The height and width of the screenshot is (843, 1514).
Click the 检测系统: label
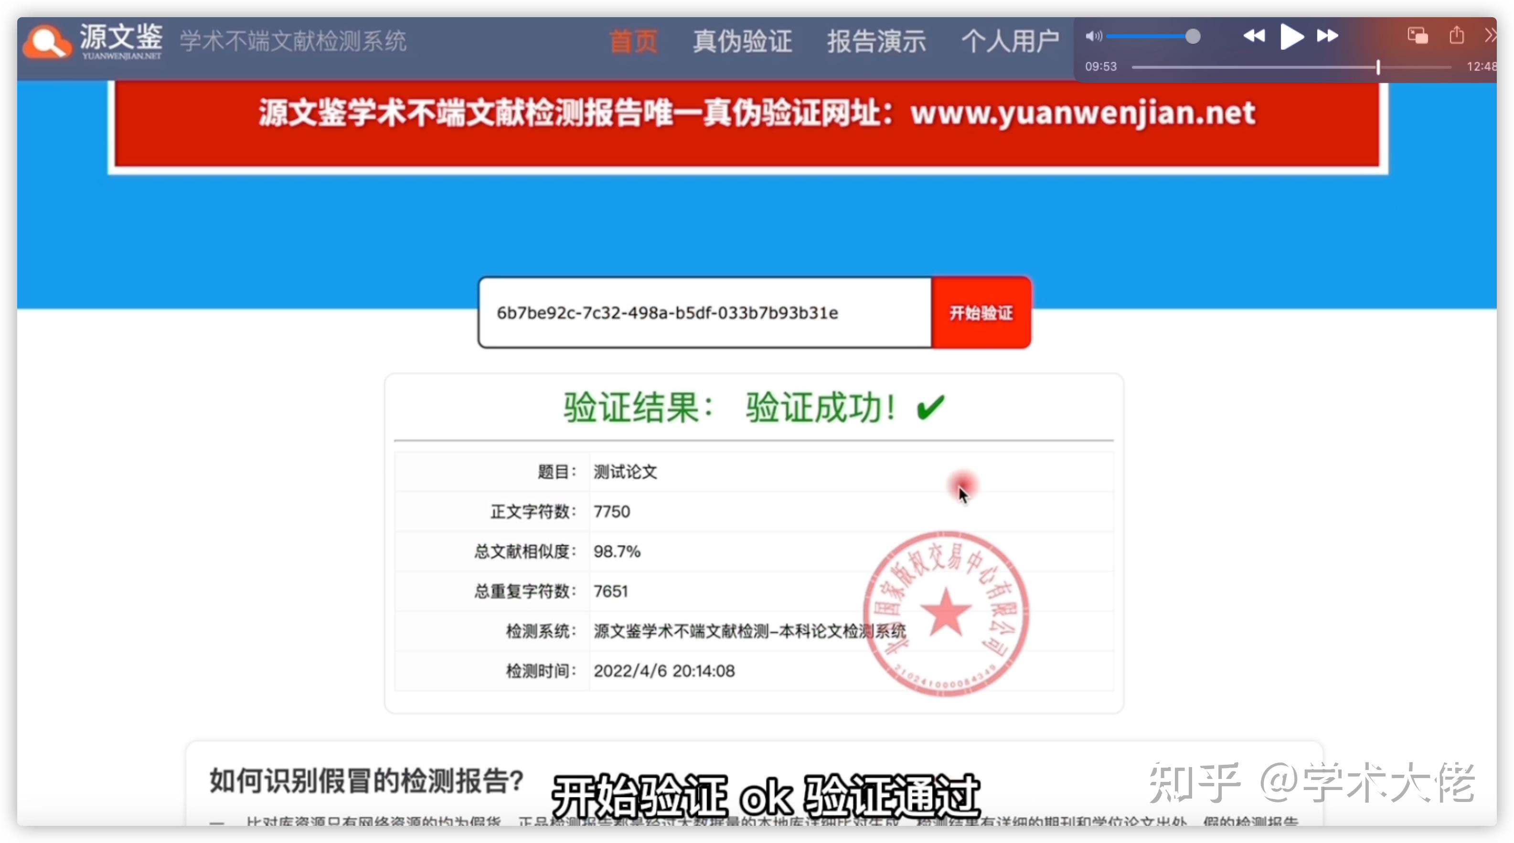(541, 631)
